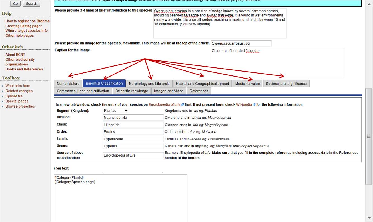Image resolution: width=373 pixels, height=222 pixels.
Task: Click Browse properties in Toolbox
Action: click(x=20, y=106)
